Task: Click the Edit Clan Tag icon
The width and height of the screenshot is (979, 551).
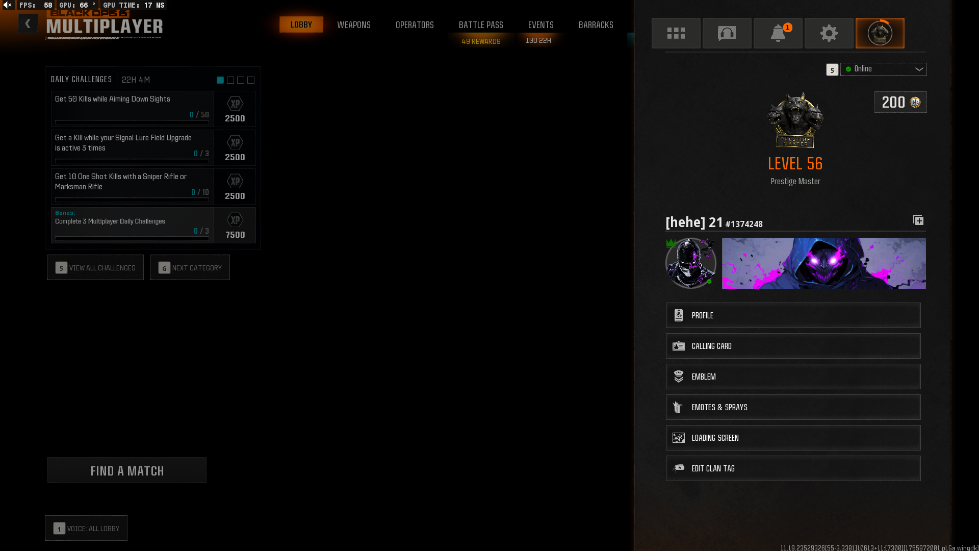Action: point(679,468)
